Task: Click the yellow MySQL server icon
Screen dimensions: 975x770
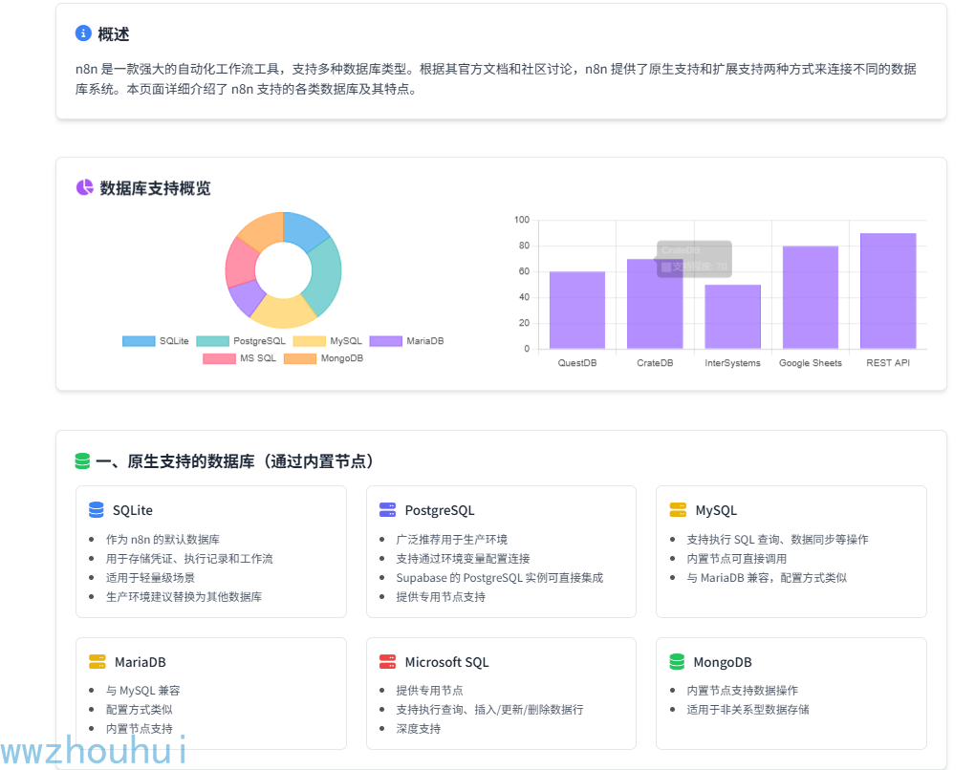Action: tap(678, 509)
